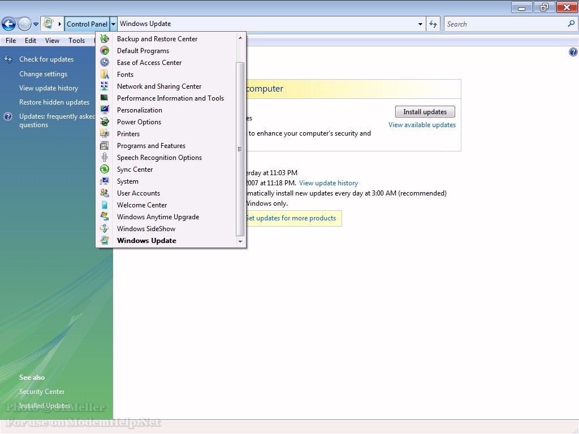The image size is (579, 434).
Task: Click the Control Panel breadcrumb button
Action: click(x=87, y=24)
